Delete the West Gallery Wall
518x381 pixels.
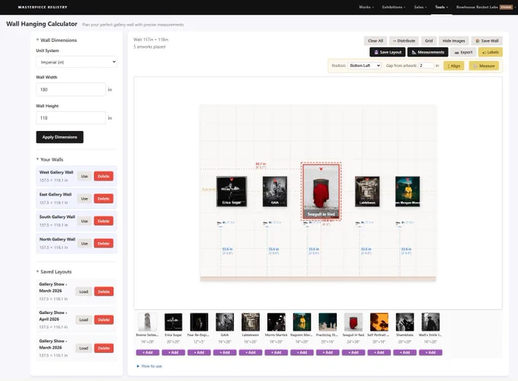(104, 176)
